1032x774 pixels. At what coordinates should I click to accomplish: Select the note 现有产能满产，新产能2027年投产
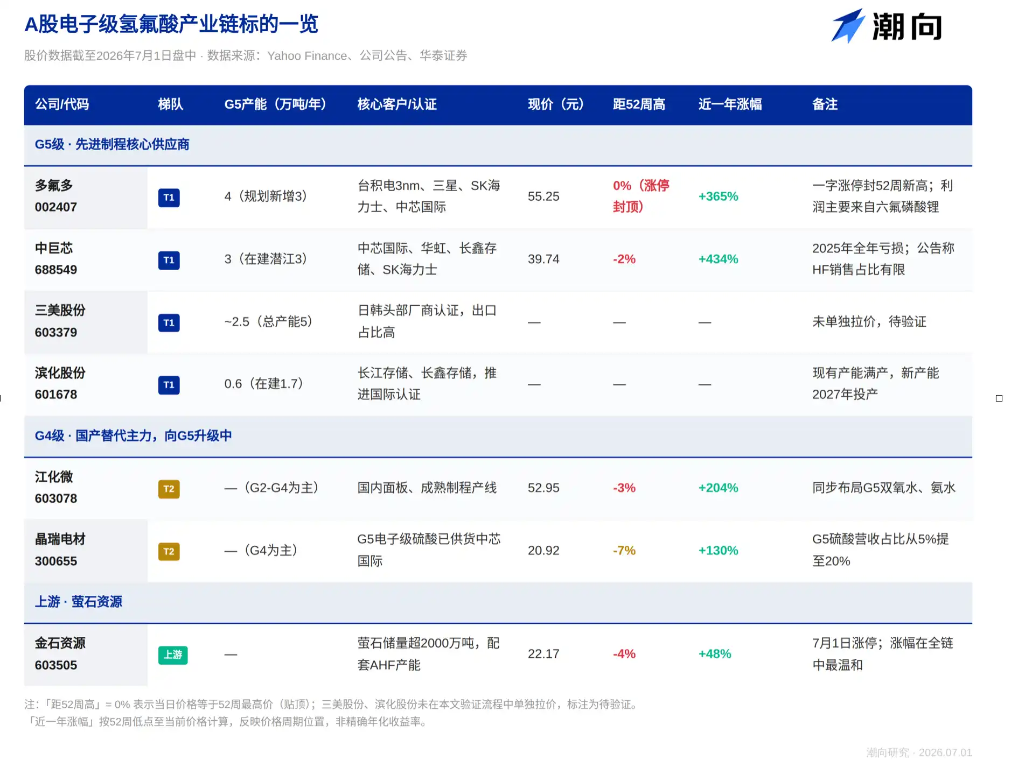pyautogui.click(x=876, y=384)
